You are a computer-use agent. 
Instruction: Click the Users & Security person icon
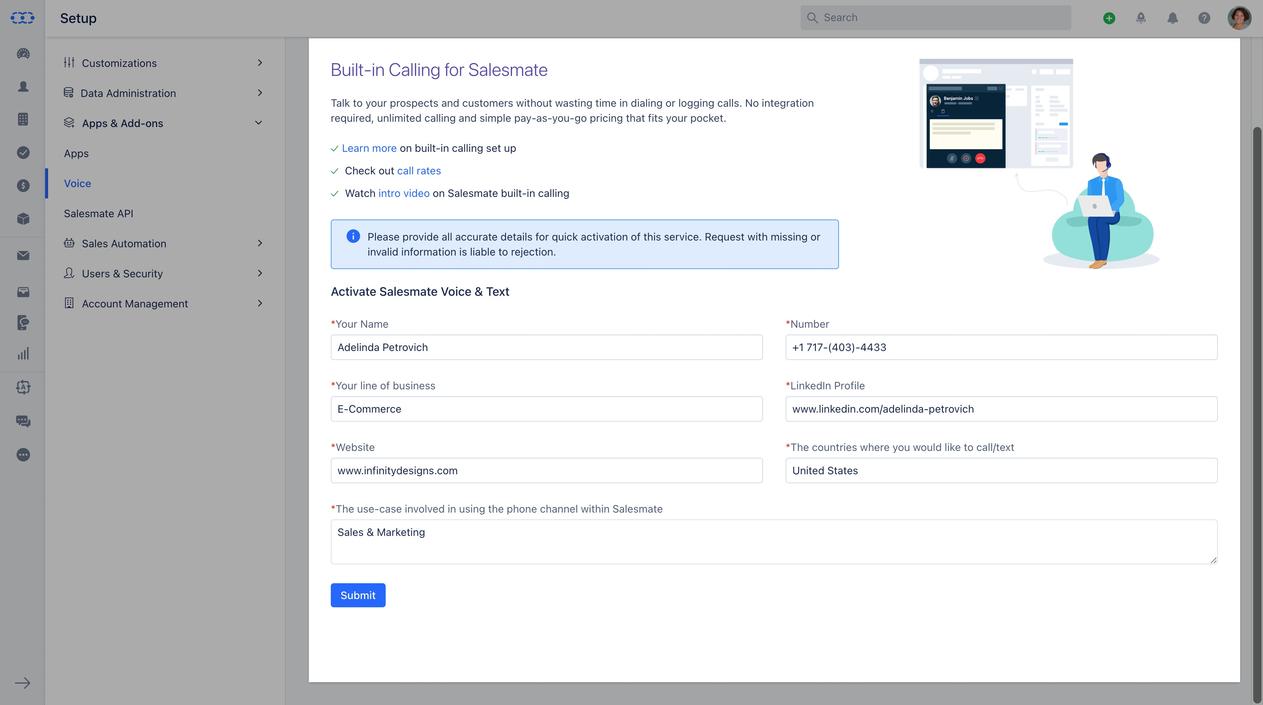click(69, 273)
